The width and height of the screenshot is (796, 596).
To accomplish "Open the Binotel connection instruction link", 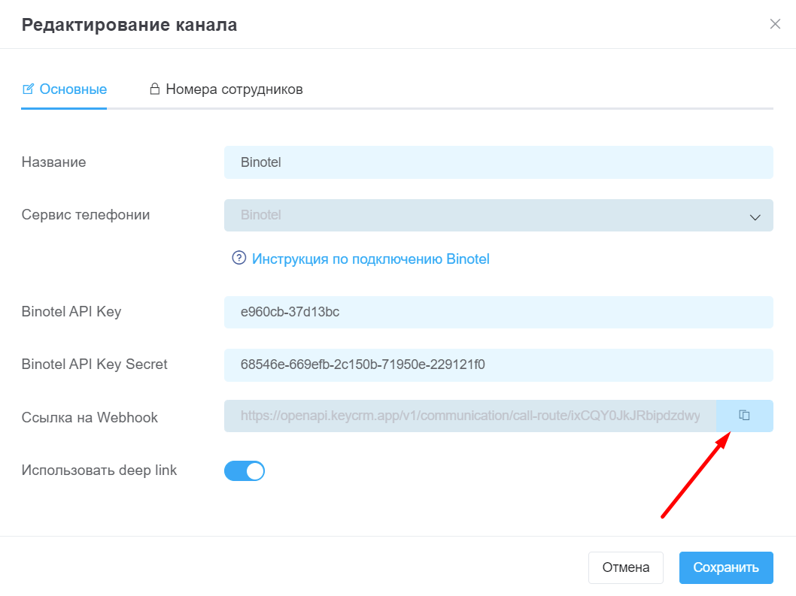I will (x=371, y=259).
